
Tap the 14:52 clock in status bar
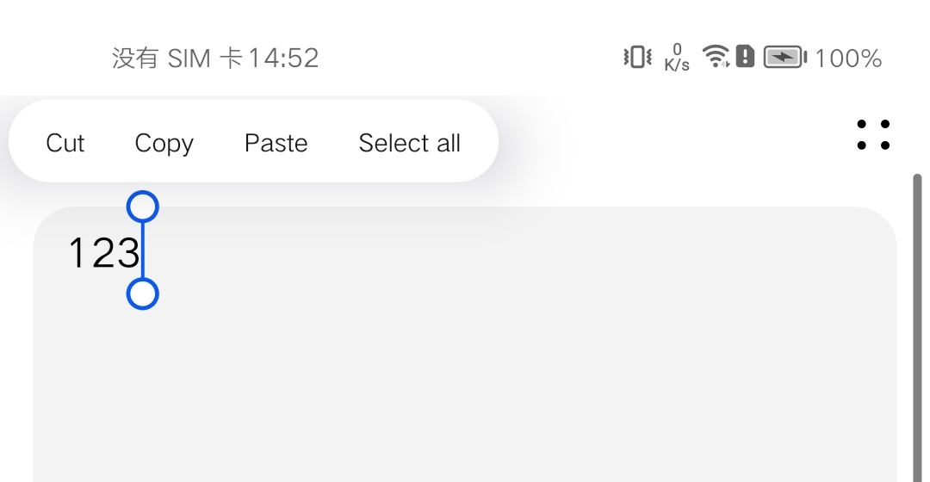click(283, 59)
